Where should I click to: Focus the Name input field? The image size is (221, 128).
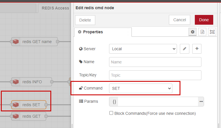(x=155, y=62)
